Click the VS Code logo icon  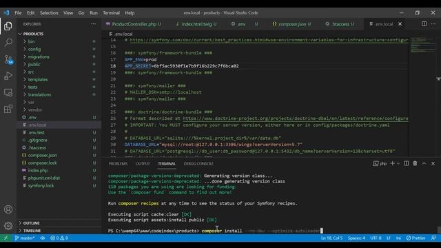(6, 13)
